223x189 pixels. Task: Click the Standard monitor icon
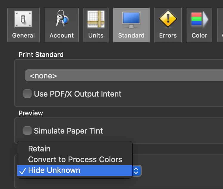pos(131,20)
